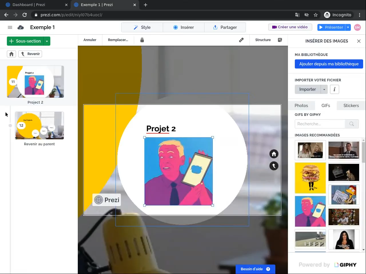Open the Importer dropdown arrow
The width and height of the screenshot is (366, 274).
324,89
